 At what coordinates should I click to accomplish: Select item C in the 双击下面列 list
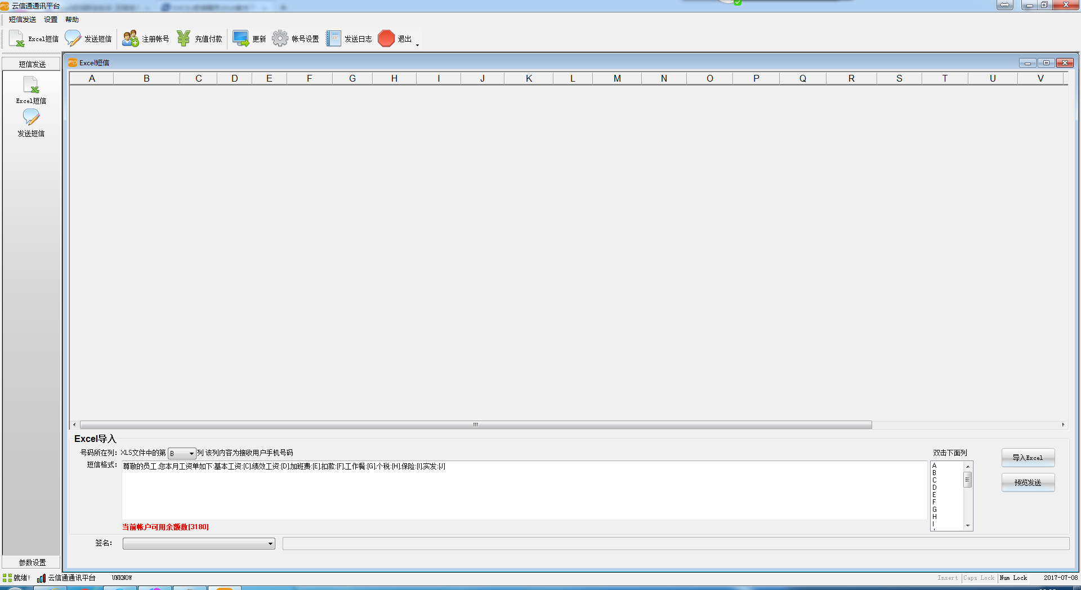click(x=935, y=480)
